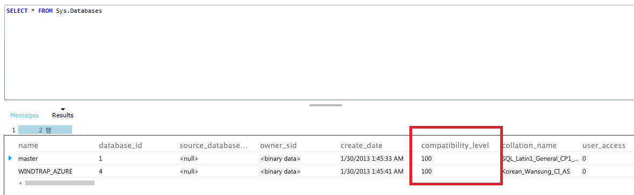Click the splitter handle between editor and results
634x195 pixels.
click(326, 105)
